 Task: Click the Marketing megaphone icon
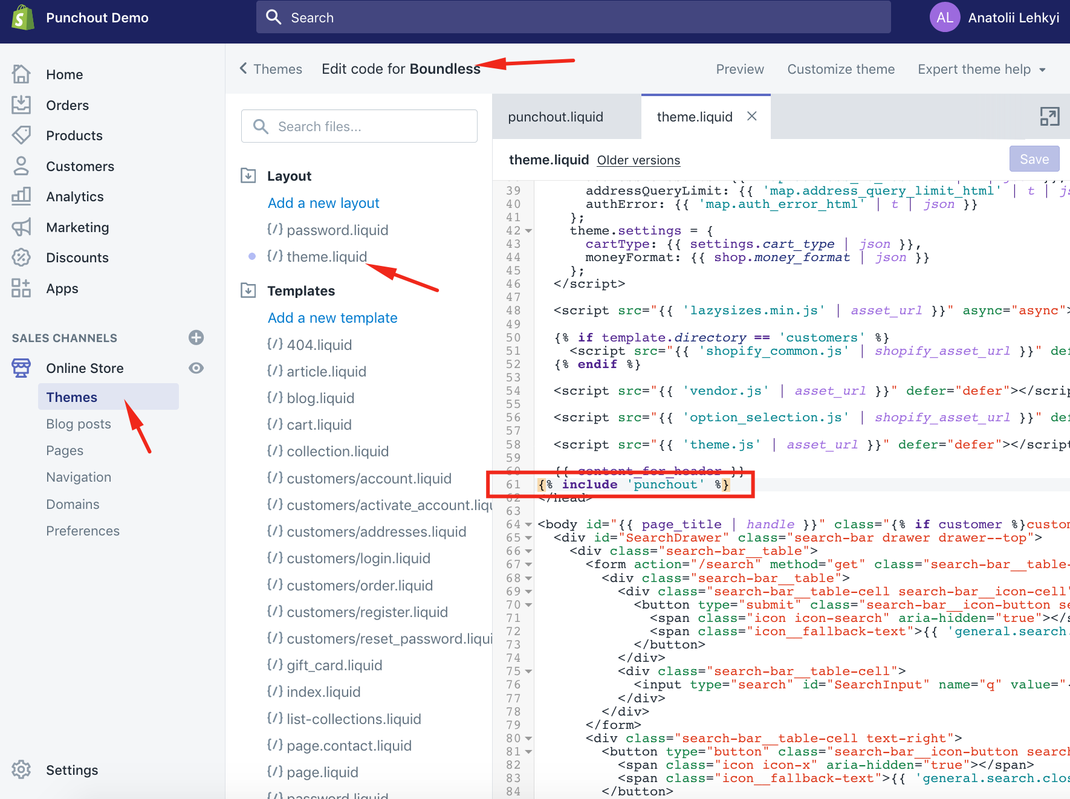(x=21, y=227)
